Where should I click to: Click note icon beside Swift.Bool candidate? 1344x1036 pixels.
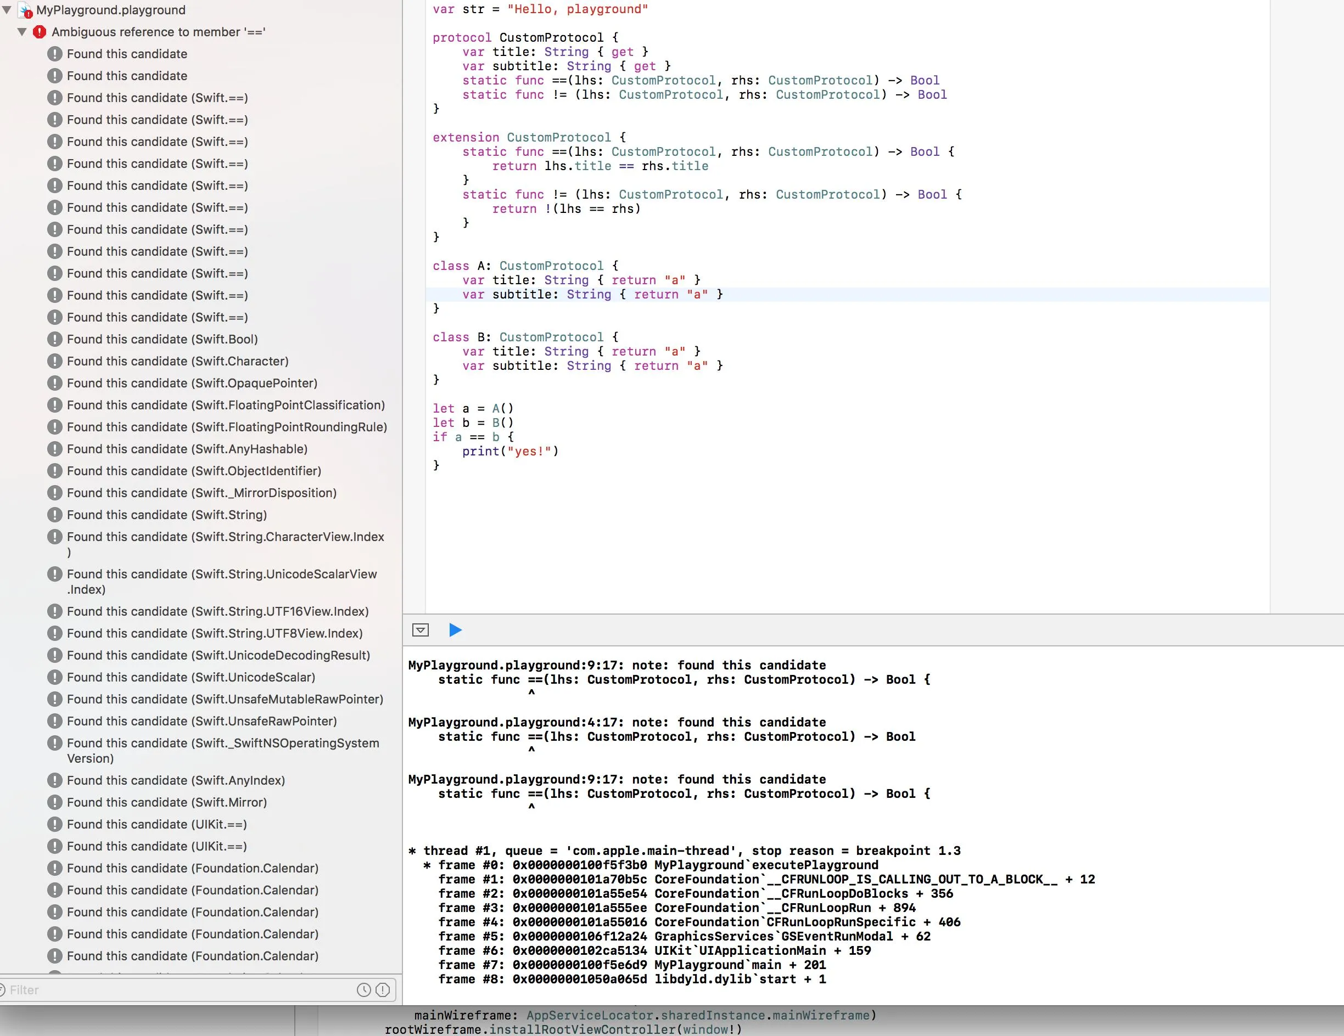pos(55,339)
